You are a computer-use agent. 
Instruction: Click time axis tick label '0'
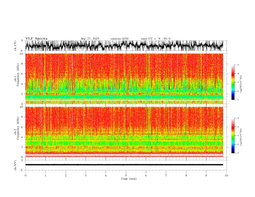pos(25,175)
